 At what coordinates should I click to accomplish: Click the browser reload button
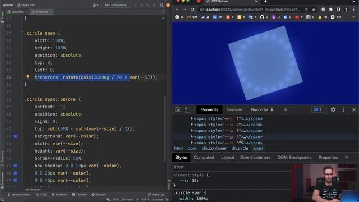pos(192,10)
